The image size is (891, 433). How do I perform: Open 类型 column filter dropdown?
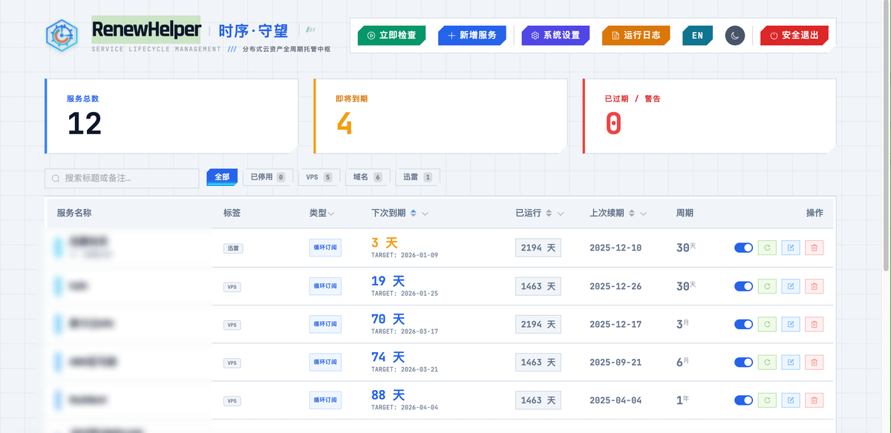331,214
